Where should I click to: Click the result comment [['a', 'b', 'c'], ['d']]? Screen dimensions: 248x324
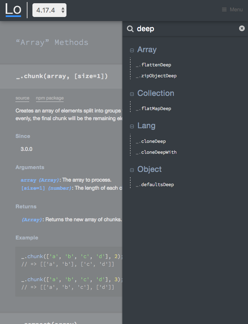pos(68,288)
